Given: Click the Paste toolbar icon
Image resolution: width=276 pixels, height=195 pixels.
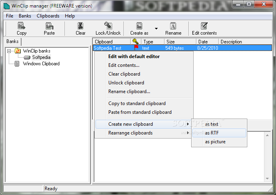Looking at the screenshot, I should coord(49,26).
